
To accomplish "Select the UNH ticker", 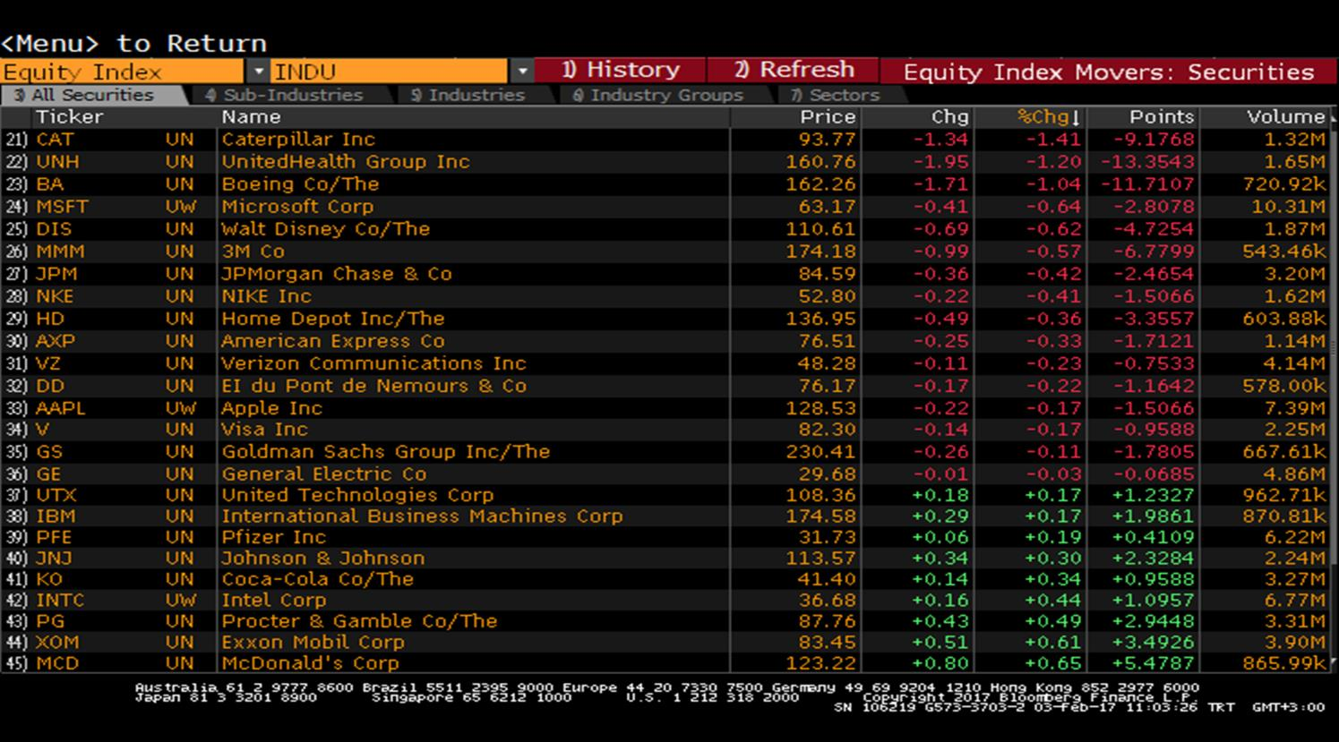I will click(x=57, y=162).
